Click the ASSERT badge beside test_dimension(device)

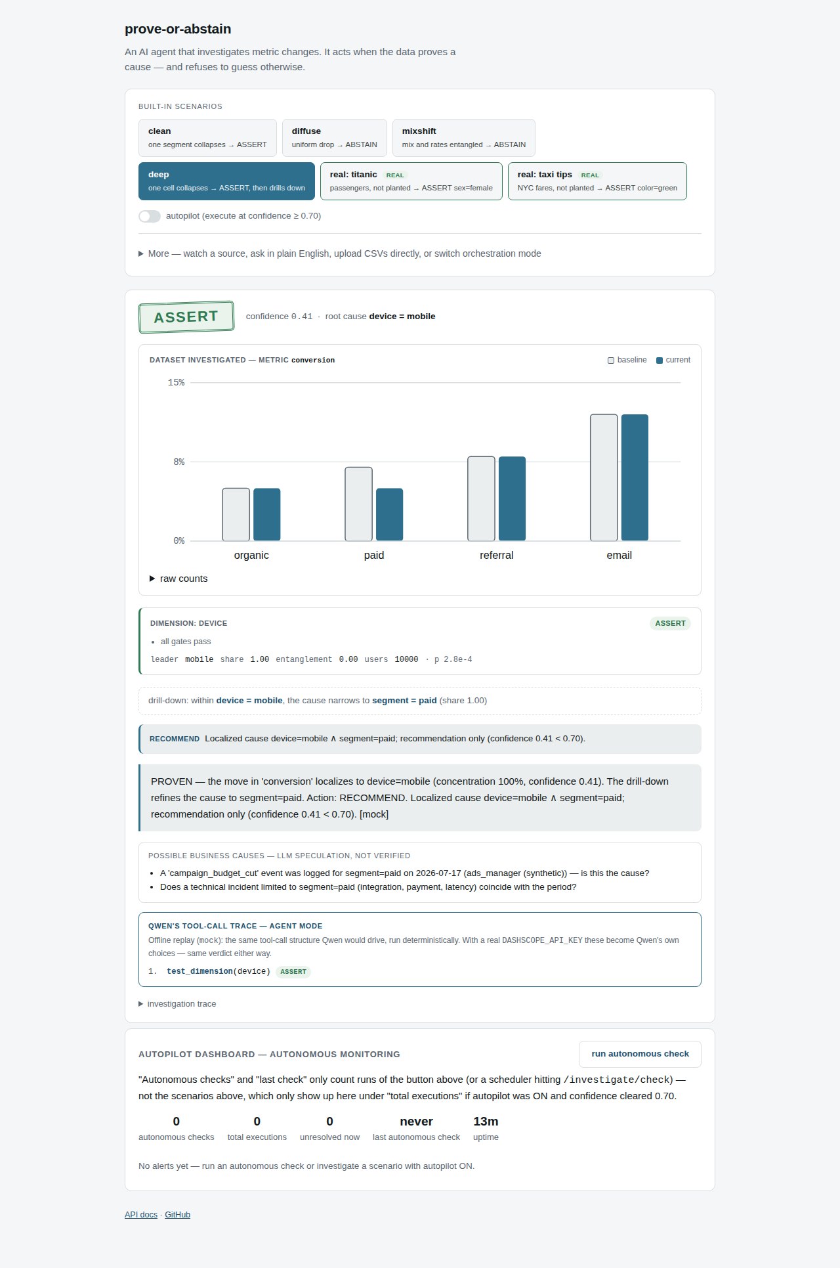293,972
